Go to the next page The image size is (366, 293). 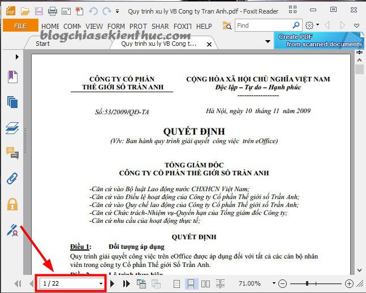[112, 283]
